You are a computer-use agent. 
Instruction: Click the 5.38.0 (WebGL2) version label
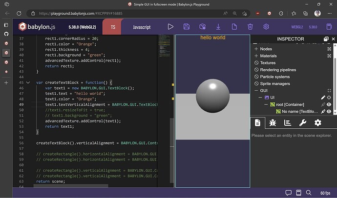tap(82, 27)
